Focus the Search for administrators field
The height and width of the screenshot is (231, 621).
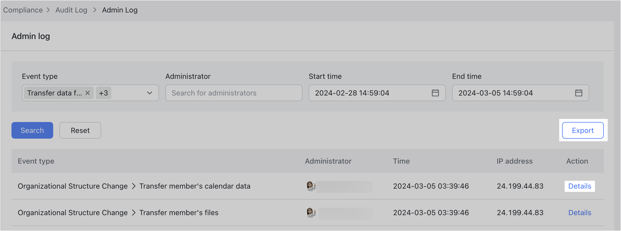tap(233, 93)
